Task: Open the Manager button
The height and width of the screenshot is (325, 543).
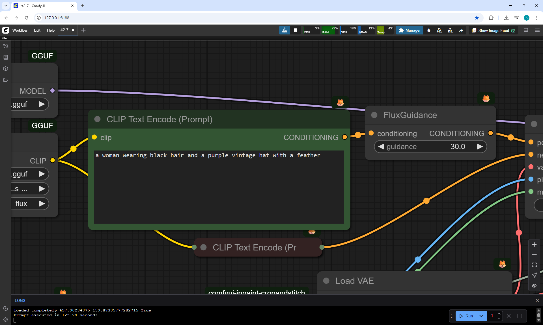Action: [x=410, y=30]
